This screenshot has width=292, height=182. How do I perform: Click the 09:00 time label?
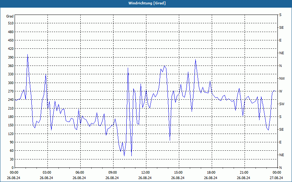tap(113, 173)
